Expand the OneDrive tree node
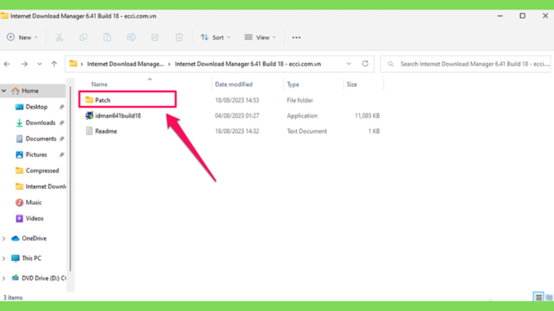The width and height of the screenshot is (554, 311). pos(4,239)
